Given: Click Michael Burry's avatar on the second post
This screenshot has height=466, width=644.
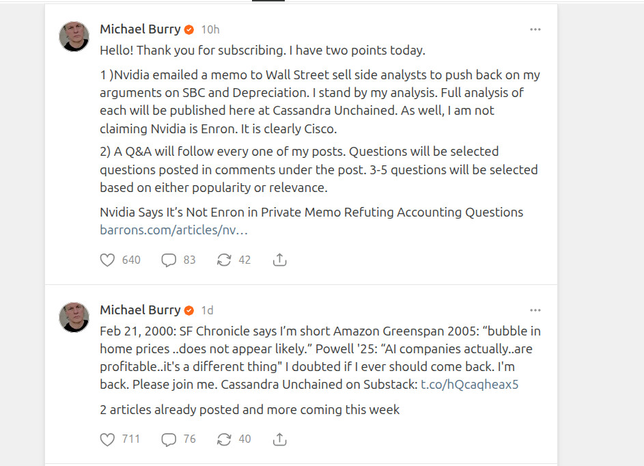Looking at the screenshot, I should 74,317.
